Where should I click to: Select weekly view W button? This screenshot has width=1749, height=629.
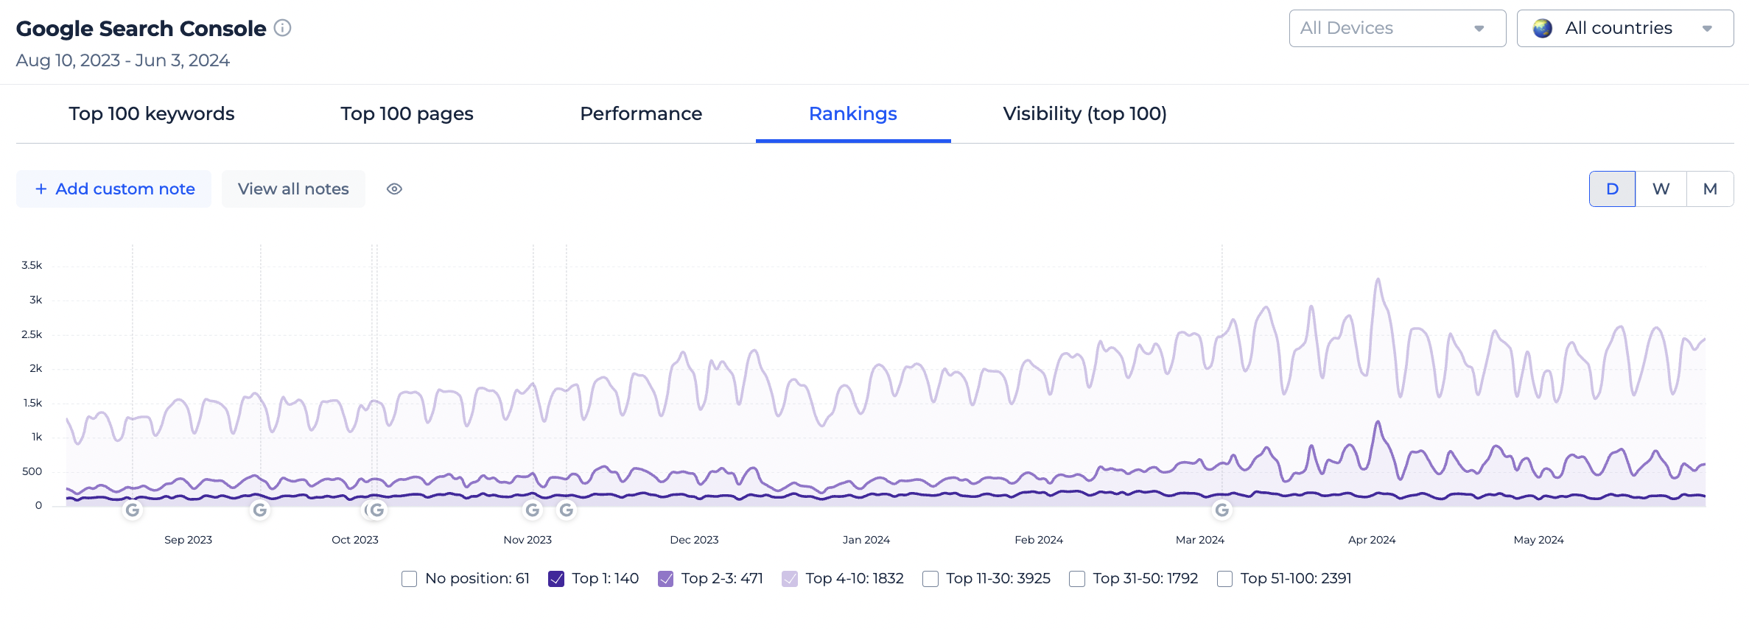(1661, 189)
